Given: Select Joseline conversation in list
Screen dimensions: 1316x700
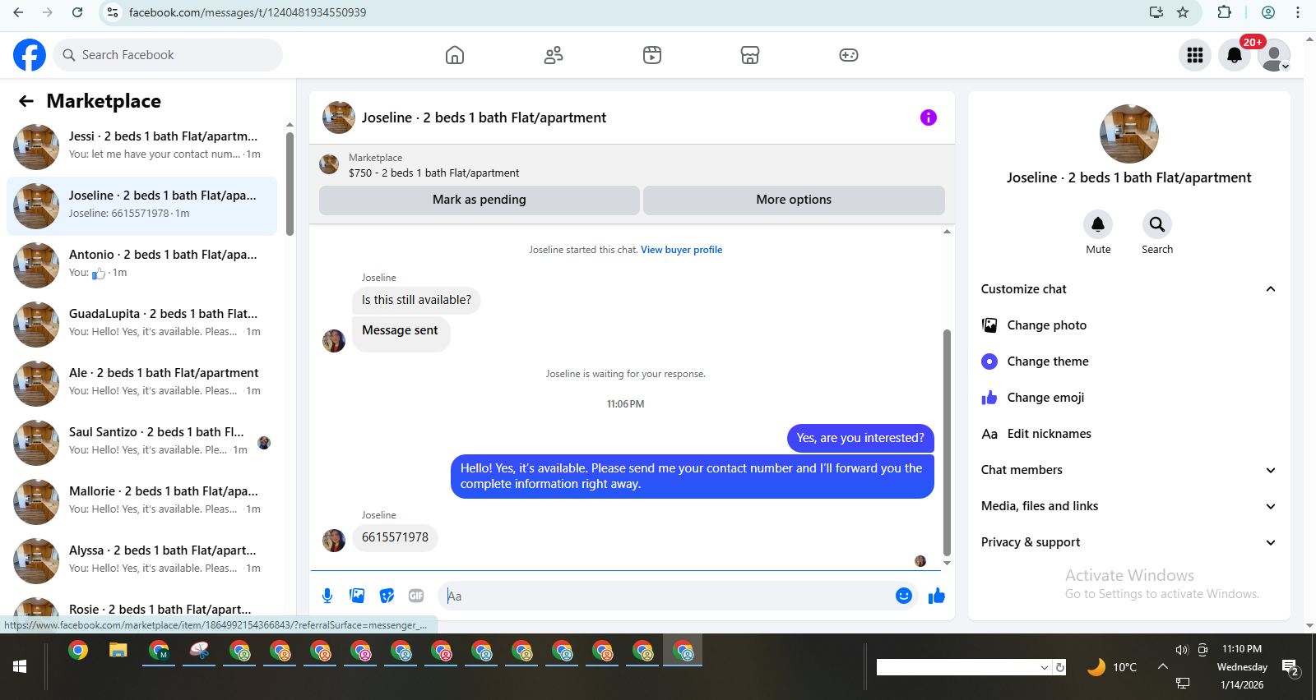Looking at the screenshot, I should pyautogui.click(x=142, y=206).
